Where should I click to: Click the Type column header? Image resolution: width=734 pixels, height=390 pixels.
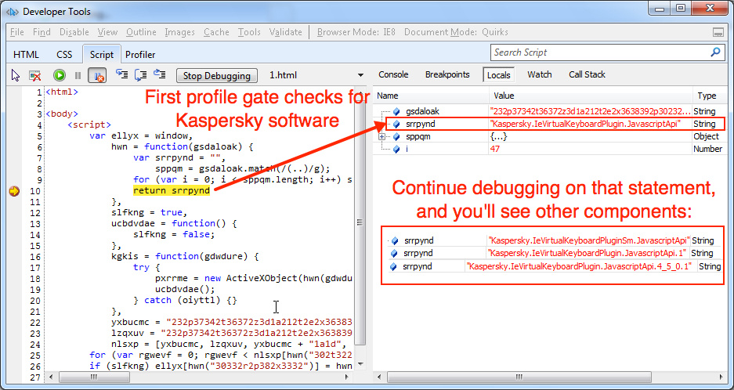(708, 96)
